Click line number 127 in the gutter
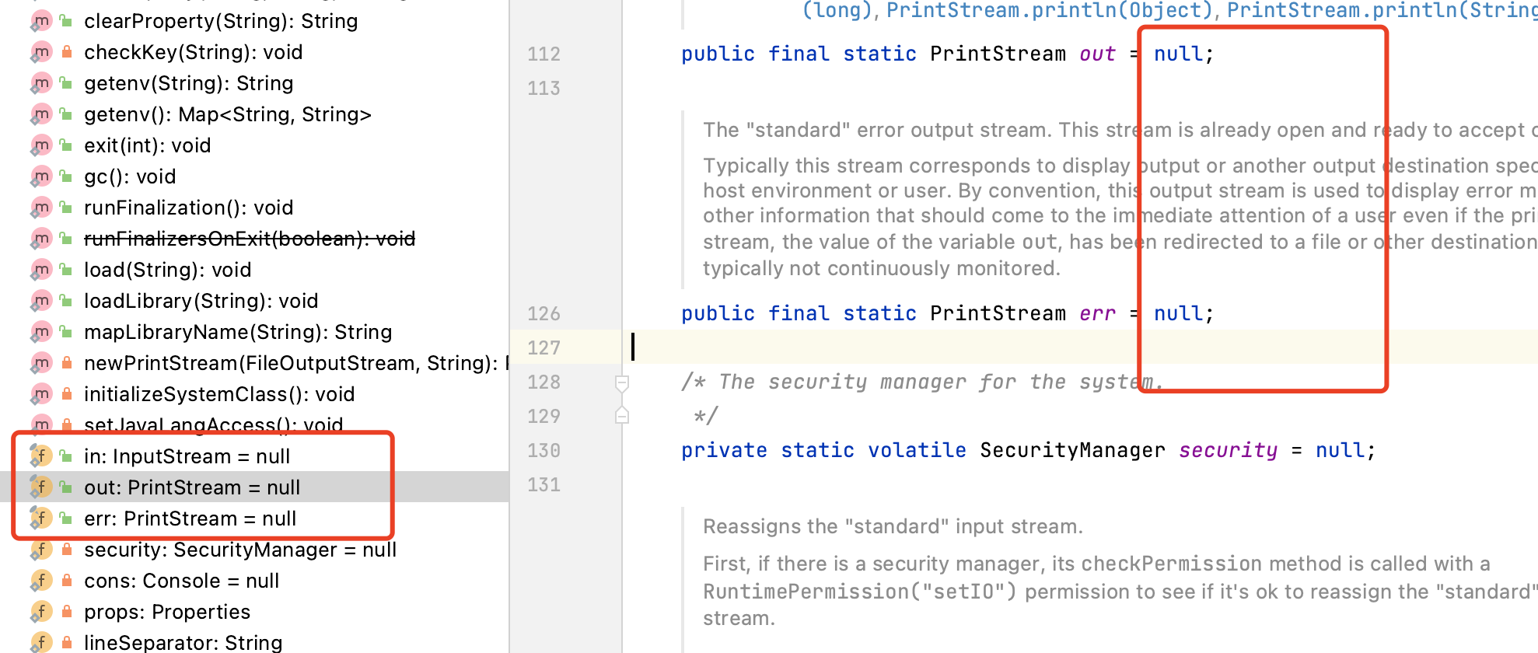 [544, 347]
